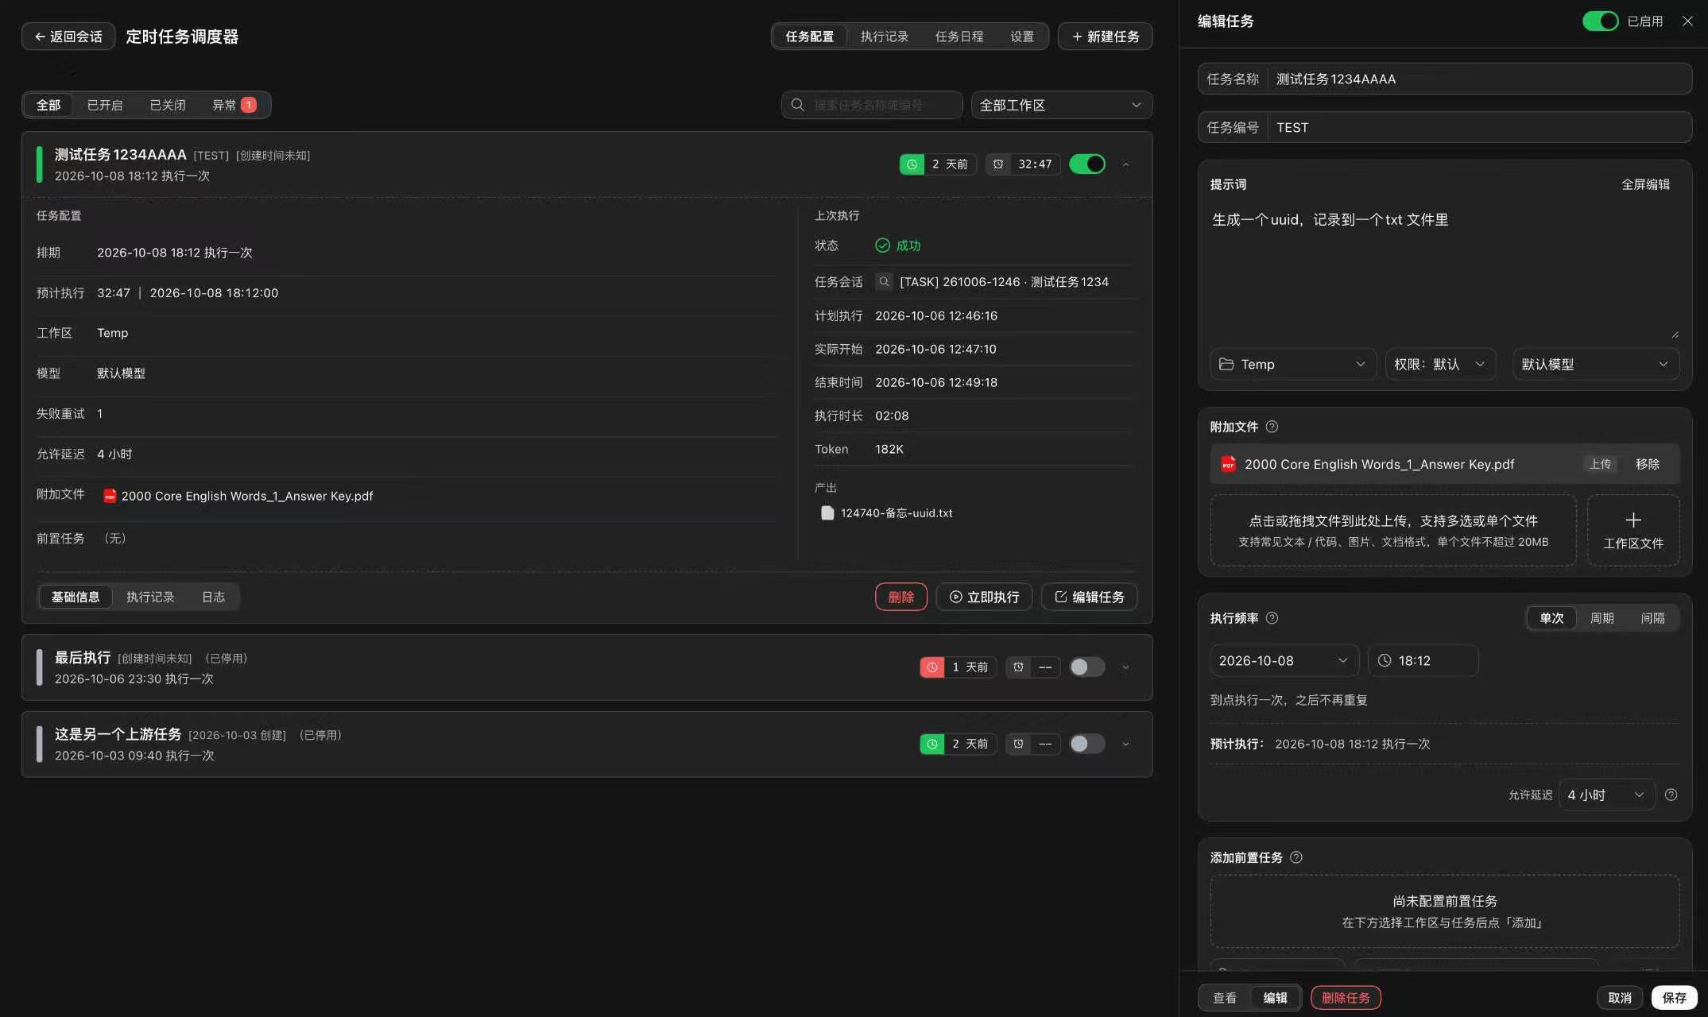Open the 2026-10-08 date dropdown
Viewport: 1708px width, 1017px height.
coord(1284,661)
